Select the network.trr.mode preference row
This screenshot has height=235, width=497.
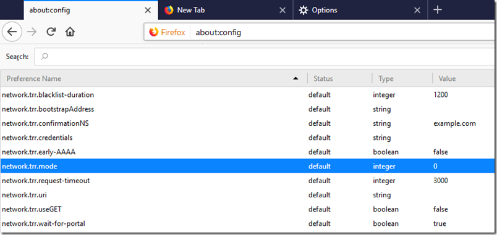(x=247, y=166)
